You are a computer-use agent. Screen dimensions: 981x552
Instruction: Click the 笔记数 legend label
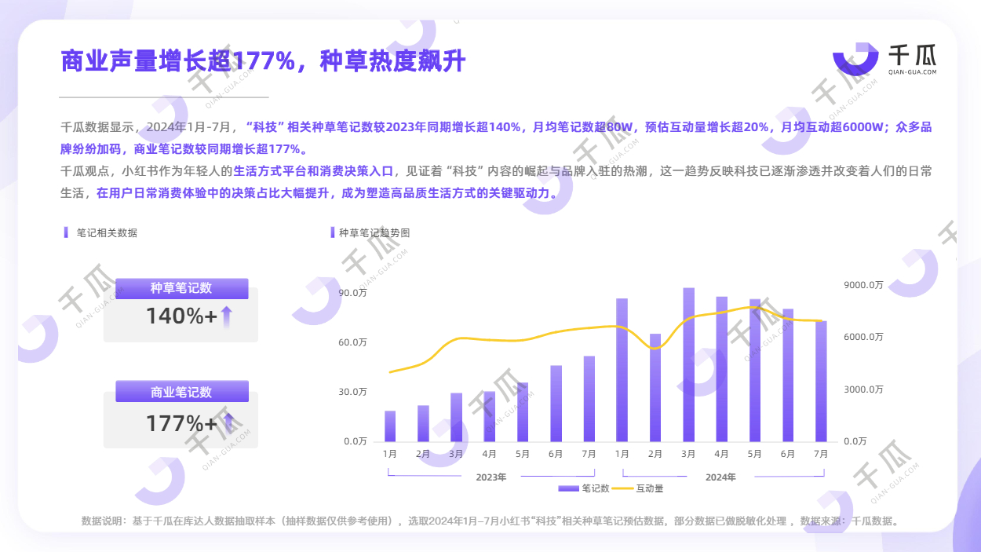coord(596,488)
